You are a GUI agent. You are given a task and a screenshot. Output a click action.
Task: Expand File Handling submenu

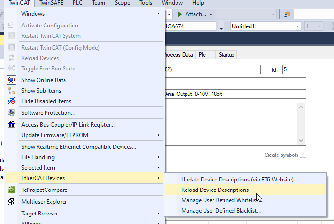click(x=85, y=157)
